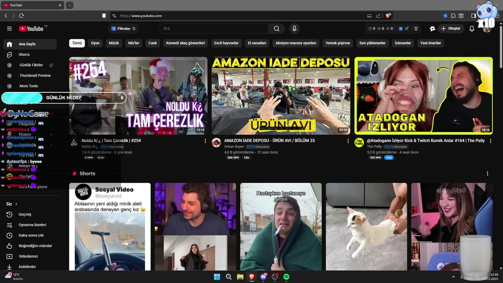The image size is (503, 283).
Task: Start voice search with microphone icon
Action: tap(294, 29)
